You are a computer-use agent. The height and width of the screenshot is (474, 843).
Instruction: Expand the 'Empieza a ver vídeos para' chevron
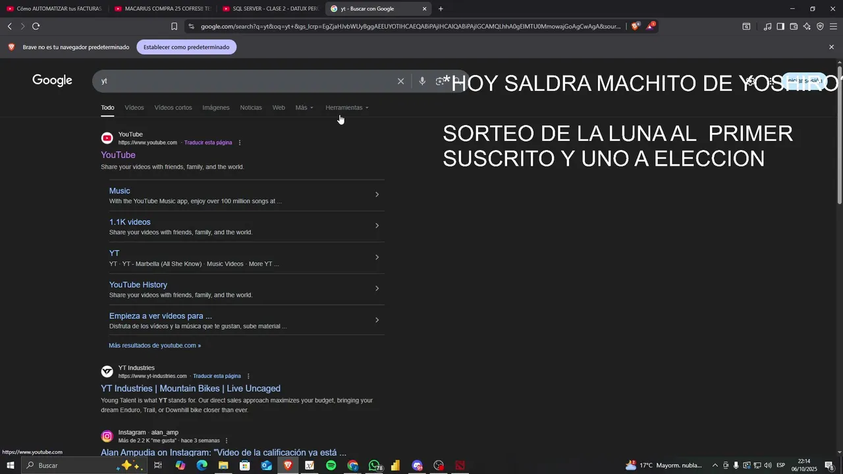coord(377,320)
